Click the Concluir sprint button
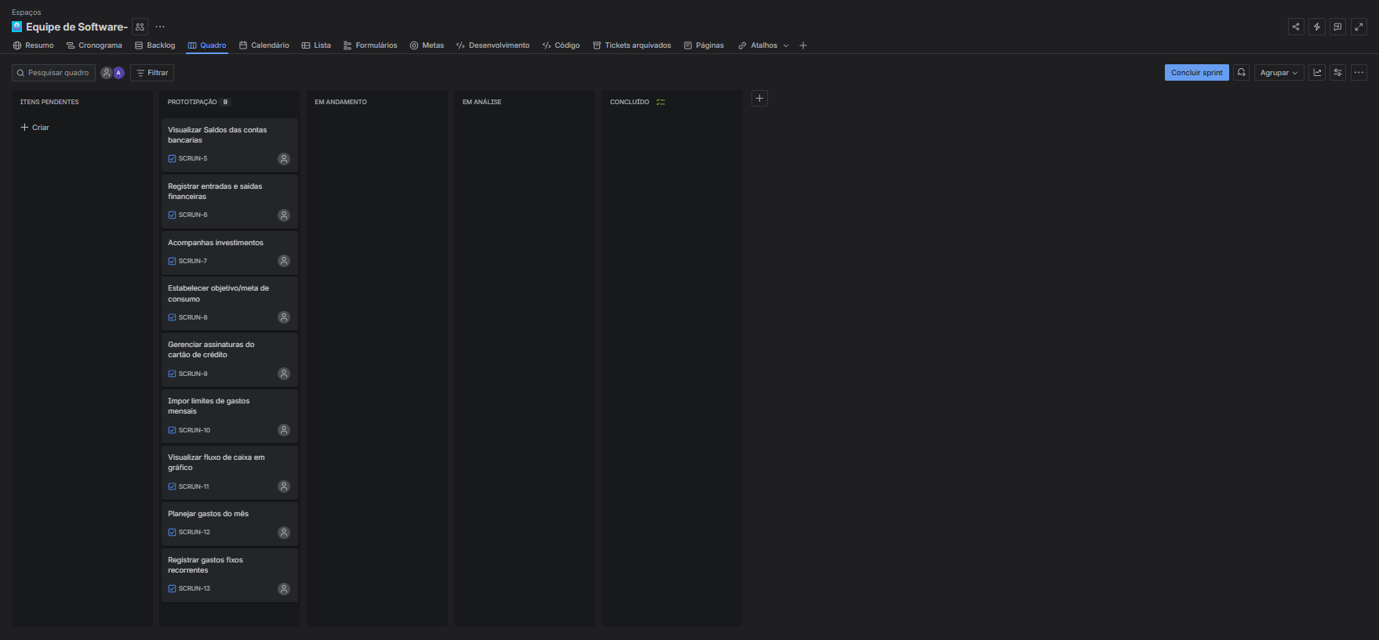 1197,73
